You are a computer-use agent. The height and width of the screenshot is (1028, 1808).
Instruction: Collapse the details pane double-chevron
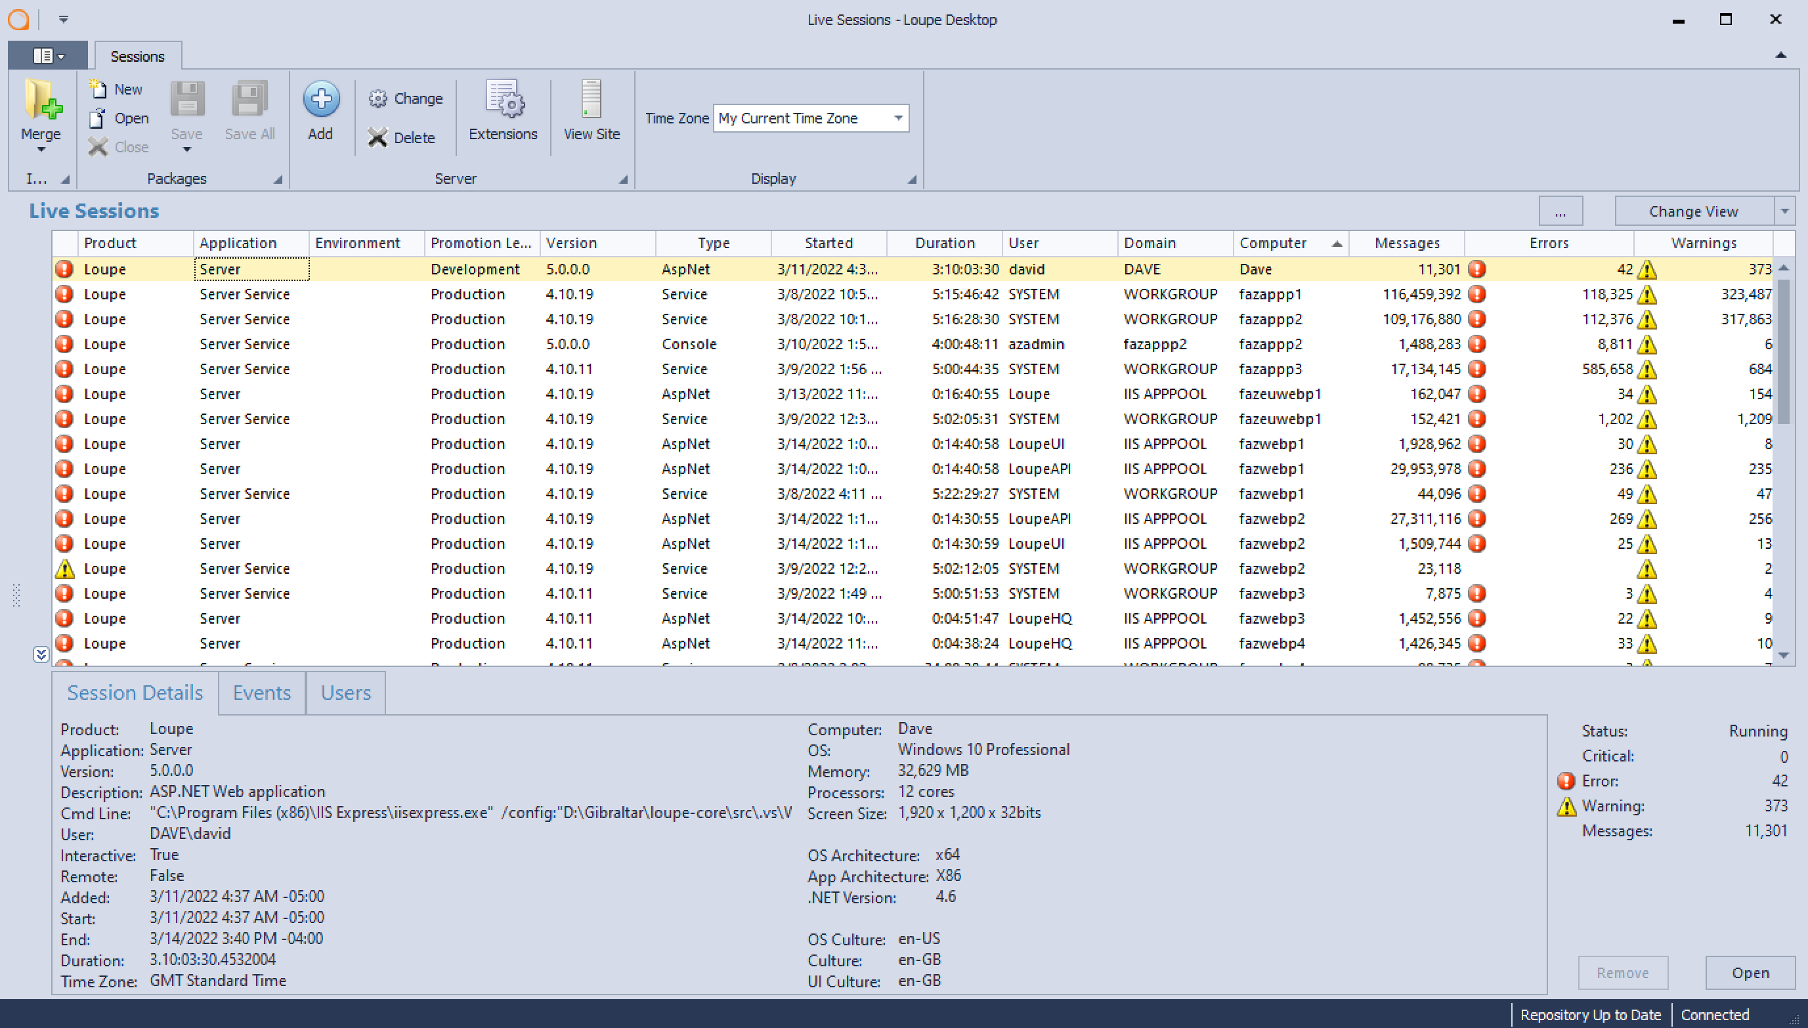[x=41, y=654]
